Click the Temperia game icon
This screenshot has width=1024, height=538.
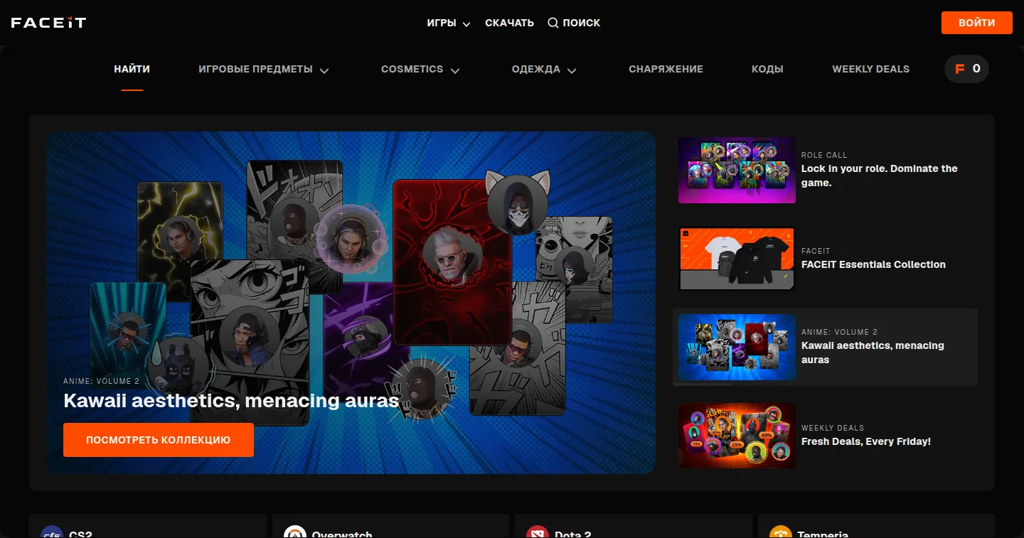(x=781, y=533)
